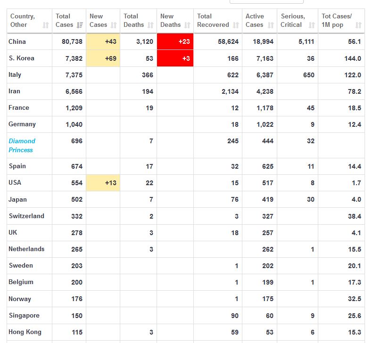Image resolution: width=373 pixels, height=343 pixels.
Task: Select S. Korea's red +3 New Deaths cell
Action: pos(175,58)
